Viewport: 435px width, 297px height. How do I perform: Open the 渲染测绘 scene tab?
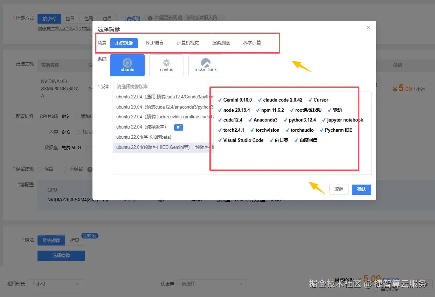221,43
